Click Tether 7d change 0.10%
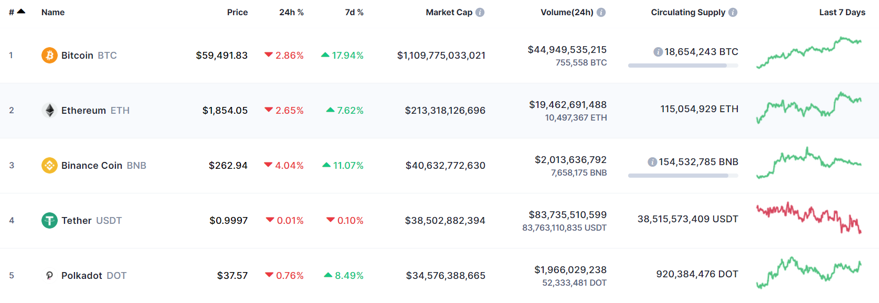Viewport: 879px width, 303px height. click(x=345, y=220)
